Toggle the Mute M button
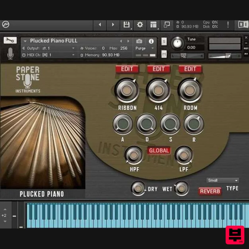Image resolution: width=249 pixels, height=249 pixels. click(164, 54)
